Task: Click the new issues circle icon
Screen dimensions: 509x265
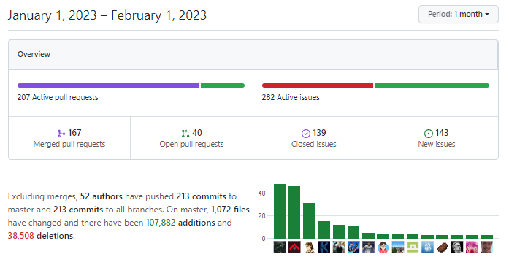Action: point(429,134)
